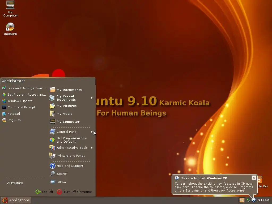Click the network tray icon

[x=249, y=200]
